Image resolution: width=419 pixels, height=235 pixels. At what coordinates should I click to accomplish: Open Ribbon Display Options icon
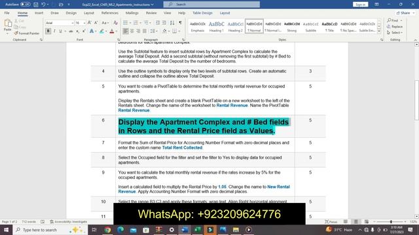point(376,5)
